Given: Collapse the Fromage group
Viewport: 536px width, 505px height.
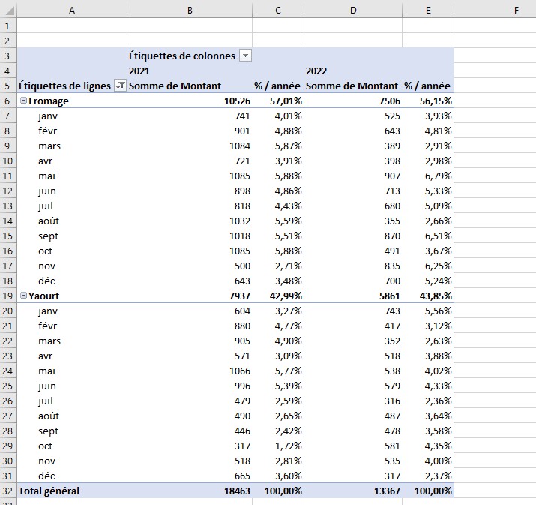Looking at the screenshot, I should pyautogui.click(x=23, y=101).
